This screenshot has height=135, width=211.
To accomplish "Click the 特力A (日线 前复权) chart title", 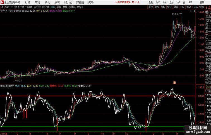I will click(11, 11).
